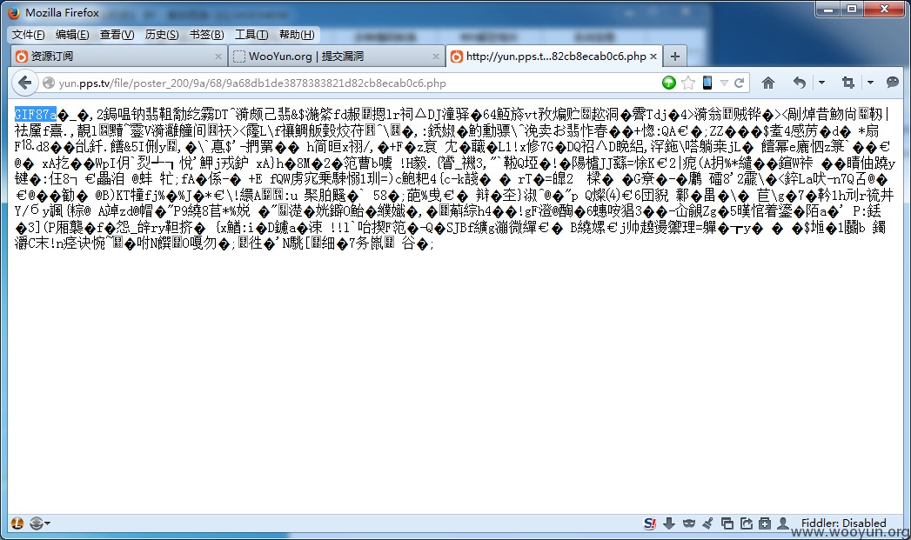Click the user silhouette icon in status bar
Image resolution: width=911 pixels, height=540 pixels.
[x=783, y=523]
